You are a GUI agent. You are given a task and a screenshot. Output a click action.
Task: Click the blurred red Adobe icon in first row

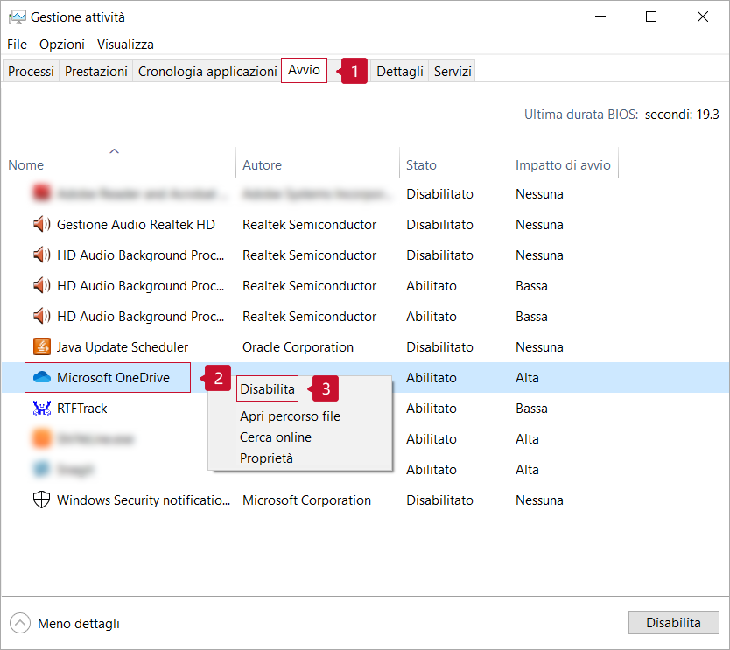41,194
